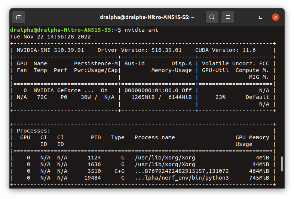The width and height of the screenshot is (294, 199).
Task: Click NVIDIA-SMI 510.39.01 text
Action: coord(50,50)
